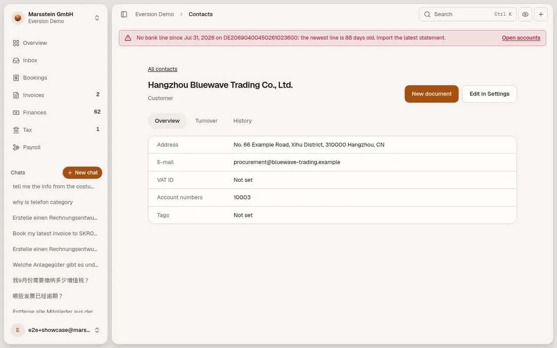The width and height of the screenshot is (557, 348).
Task: Switch to the Turnover tab
Action: (x=207, y=121)
